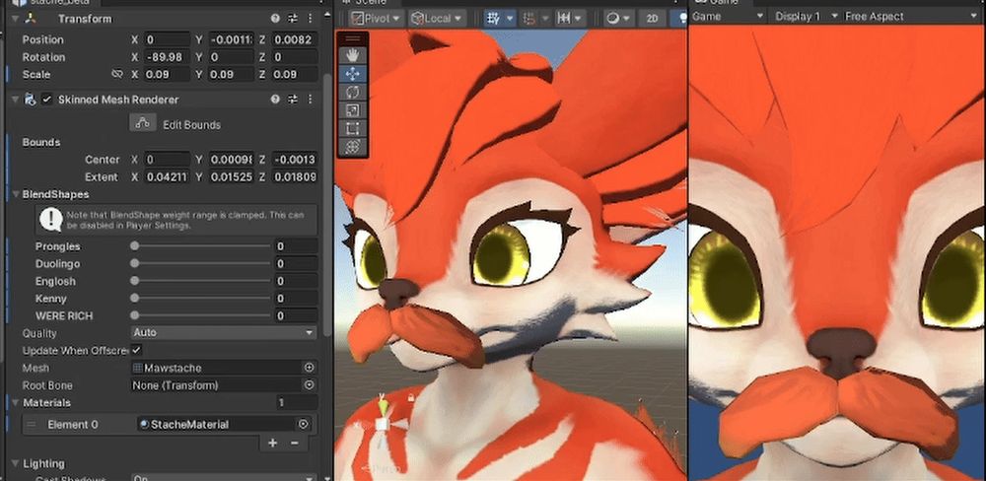The image size is (986, 481).
Task: Click the Kenny blendshape slider handle
Action: 134,298
